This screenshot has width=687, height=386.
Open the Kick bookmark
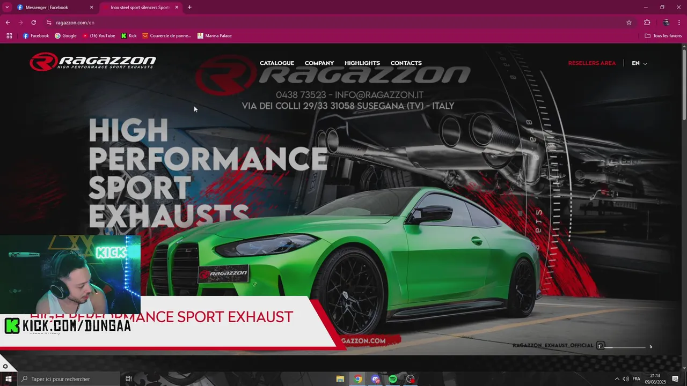[129, 36]
